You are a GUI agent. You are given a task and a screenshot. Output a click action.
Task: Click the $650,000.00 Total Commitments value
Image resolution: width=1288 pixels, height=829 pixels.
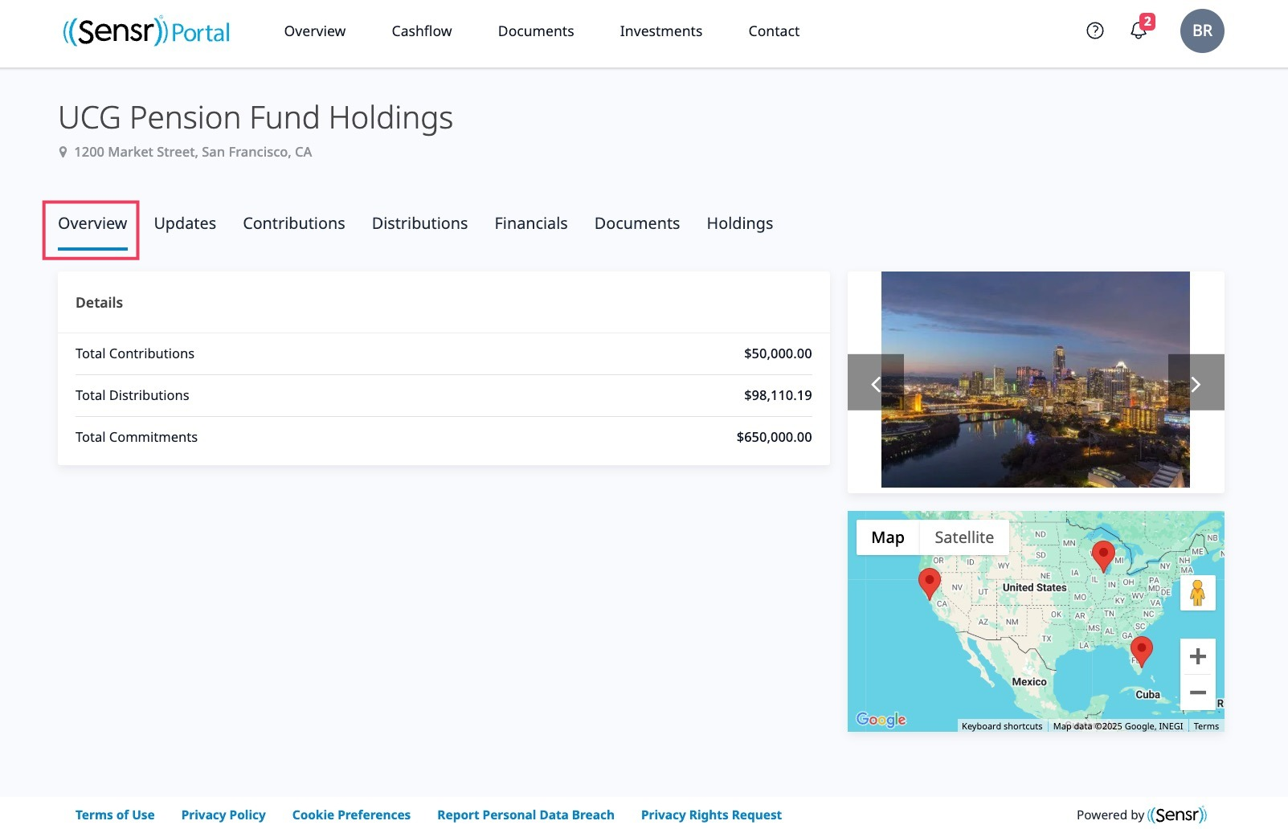774,437
